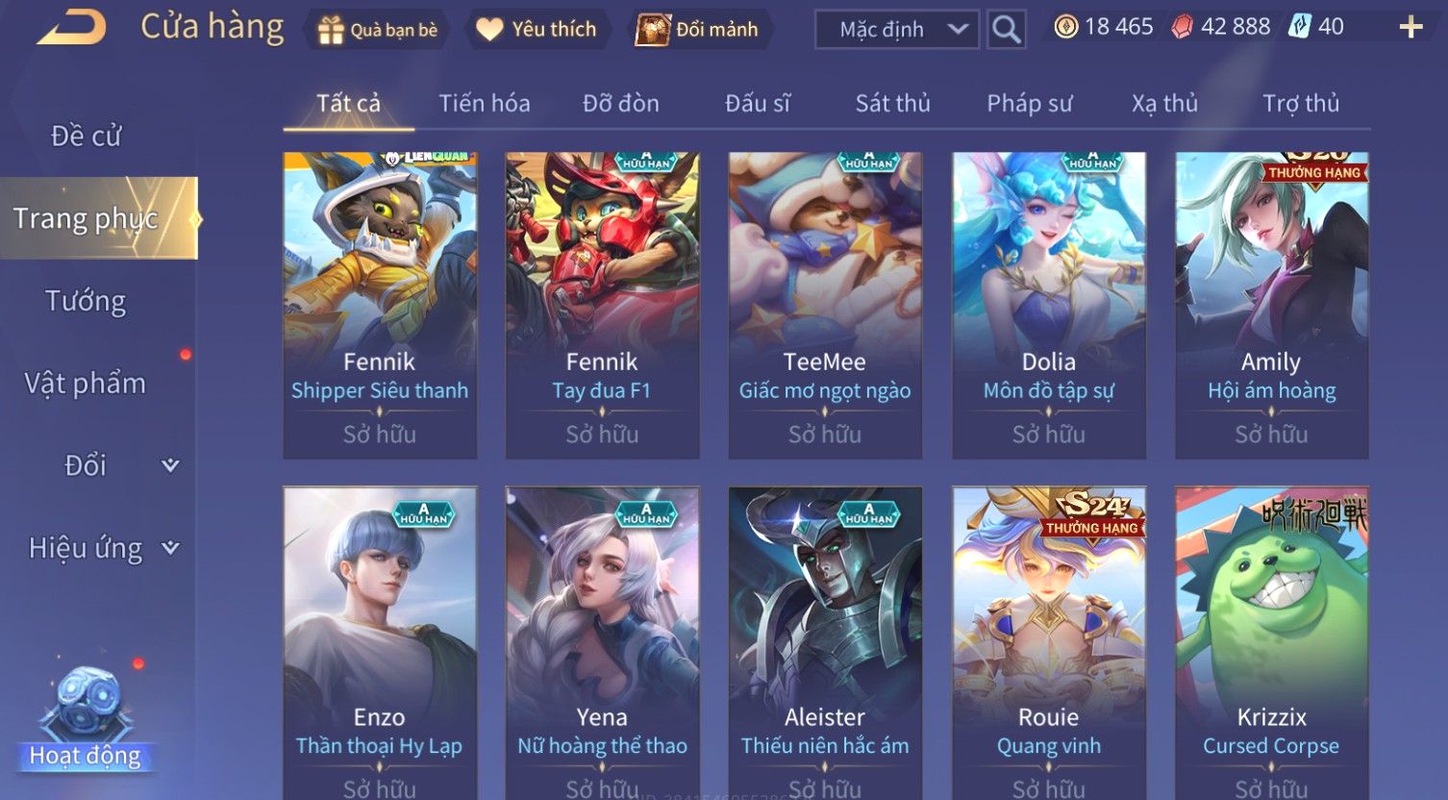The image size is (1448, 800).
Task: Go to the Tướng sidebar section
Action: point(86,301)
